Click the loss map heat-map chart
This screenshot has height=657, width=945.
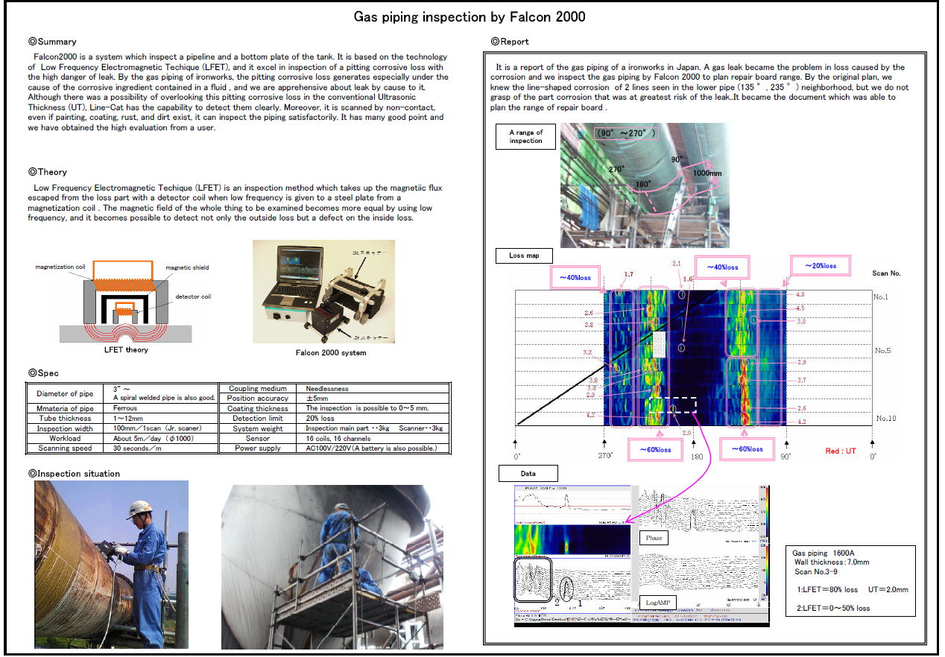(694, 358)
